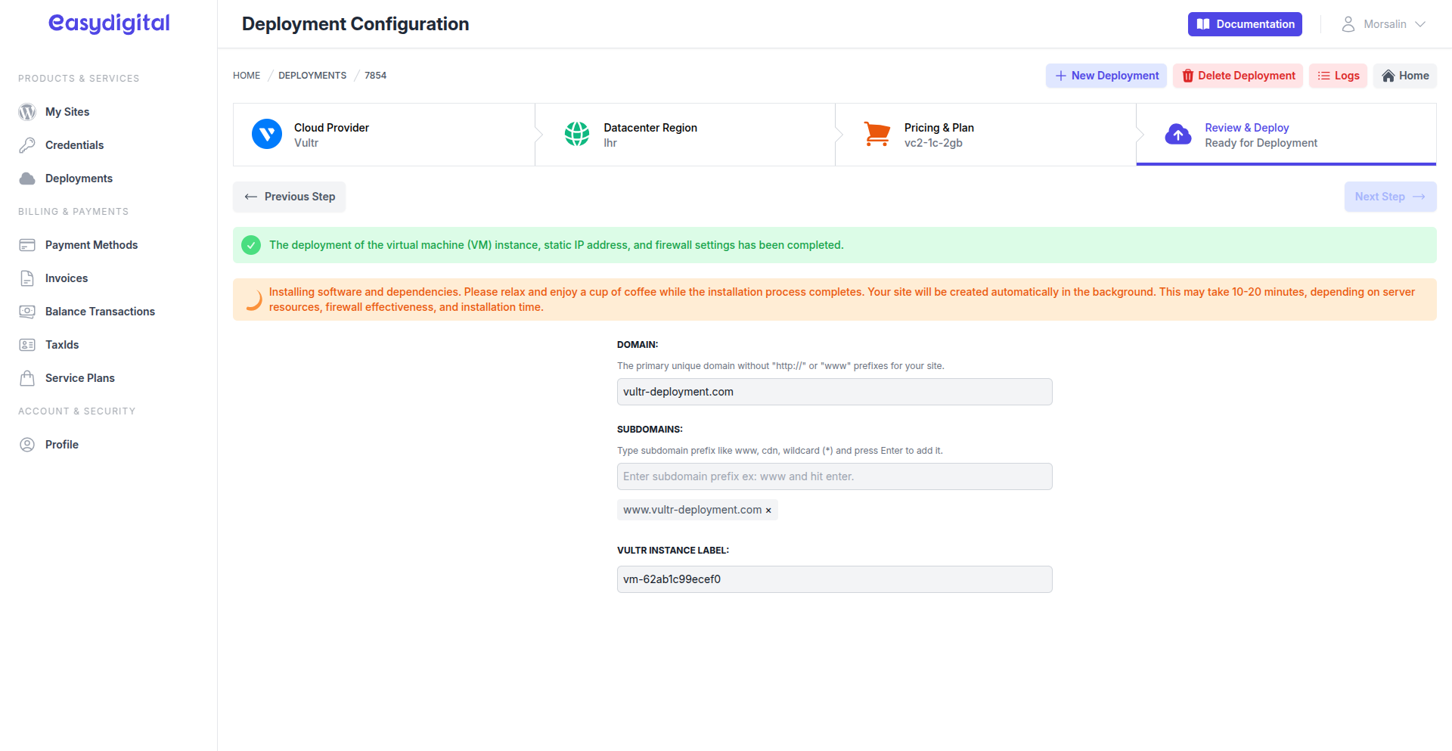Click the Balance Transactions icon
Screen dimensions: 1452x751
tap(28, 311)
